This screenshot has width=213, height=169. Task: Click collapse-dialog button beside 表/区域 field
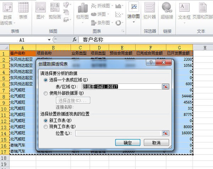point(165,87)
